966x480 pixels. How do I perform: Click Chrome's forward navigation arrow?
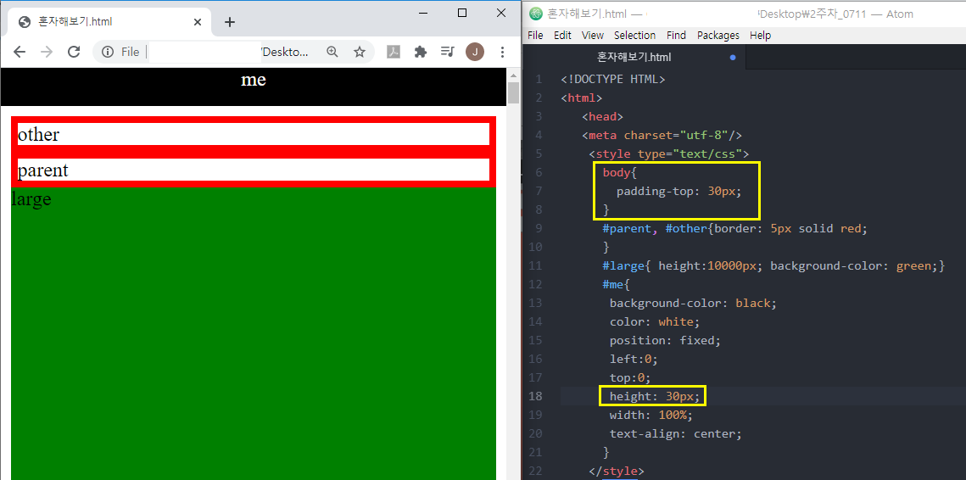[46, 52]
